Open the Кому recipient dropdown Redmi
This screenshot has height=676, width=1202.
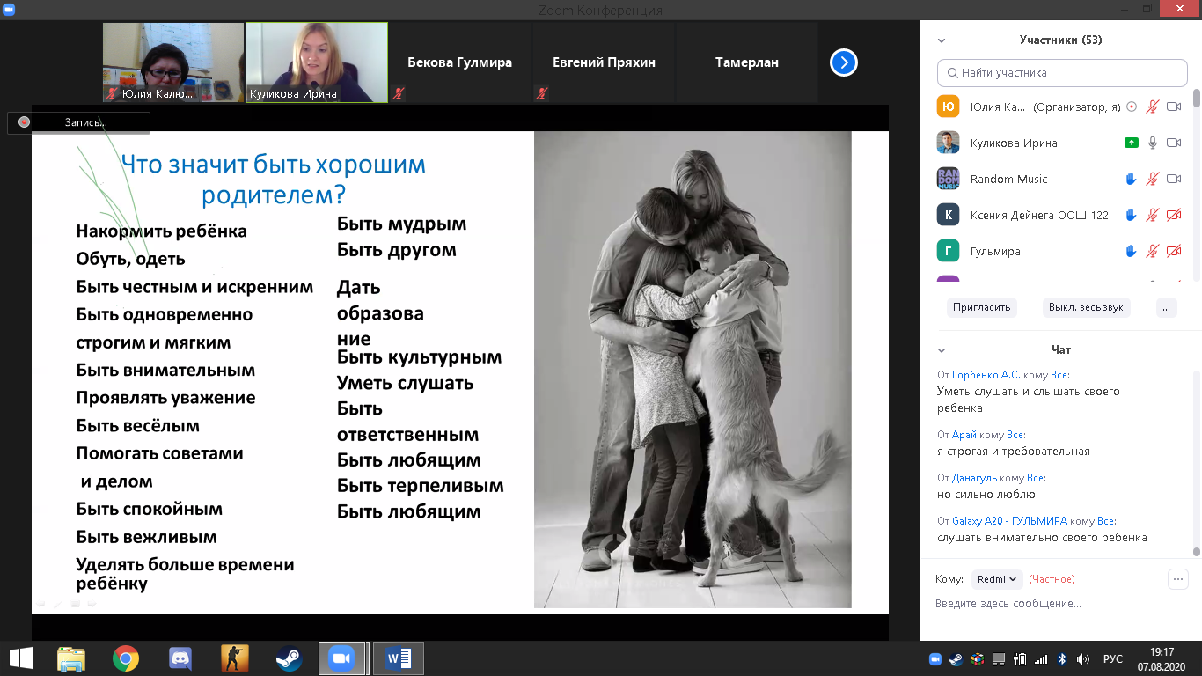[x=998, y=579]
